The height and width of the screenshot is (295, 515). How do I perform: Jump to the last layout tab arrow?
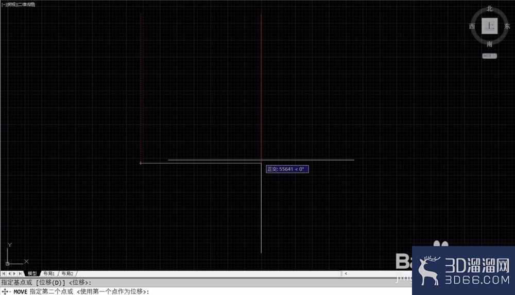[21, 273]
